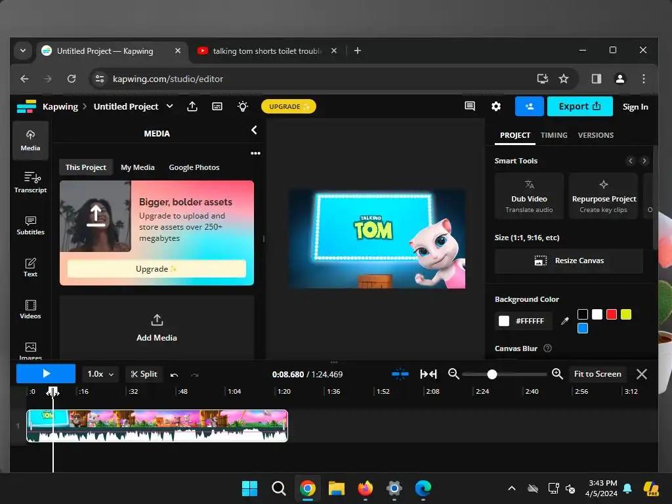Select the PROJECT tab
672x504 pixels.
514,135
